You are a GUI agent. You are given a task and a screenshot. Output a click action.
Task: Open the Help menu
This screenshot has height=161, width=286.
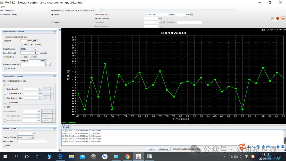pyautogui.click(x=3, y=7)
